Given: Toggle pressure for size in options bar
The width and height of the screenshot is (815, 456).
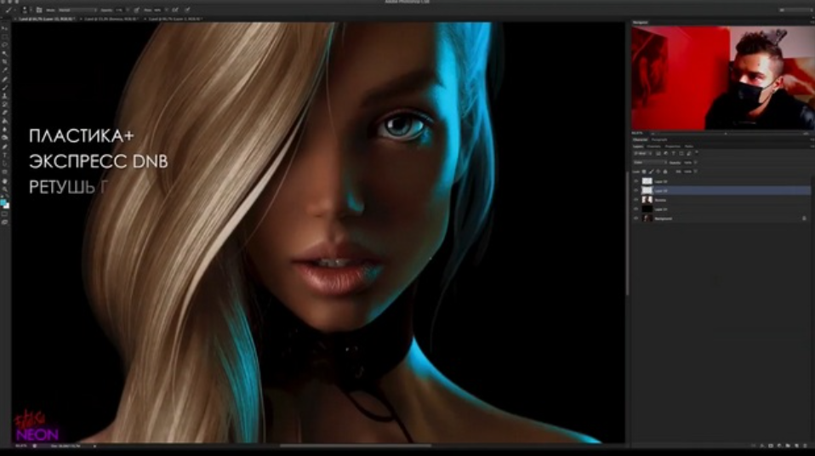Looking at the screenshot, I should [x=187, y=10].
